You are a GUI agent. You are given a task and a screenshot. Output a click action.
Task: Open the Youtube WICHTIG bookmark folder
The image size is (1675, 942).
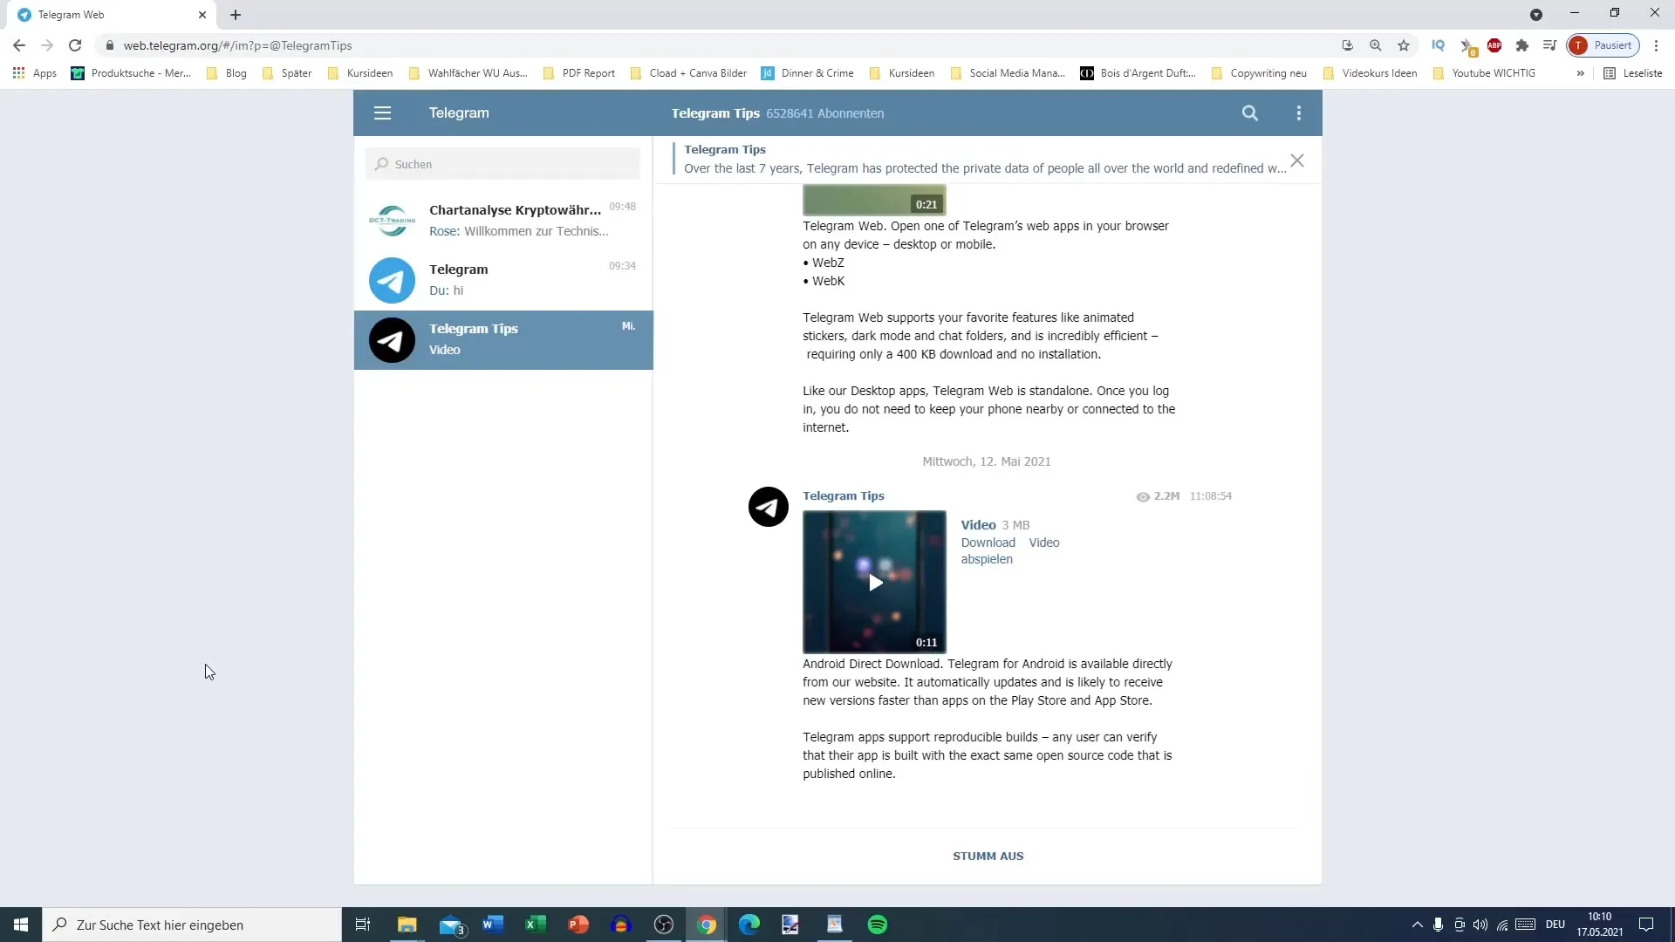tap(1484, 73)
